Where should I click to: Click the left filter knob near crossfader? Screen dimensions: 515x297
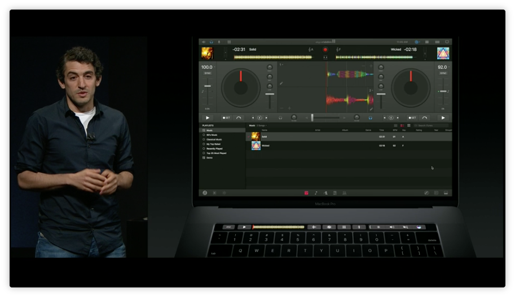294,117
